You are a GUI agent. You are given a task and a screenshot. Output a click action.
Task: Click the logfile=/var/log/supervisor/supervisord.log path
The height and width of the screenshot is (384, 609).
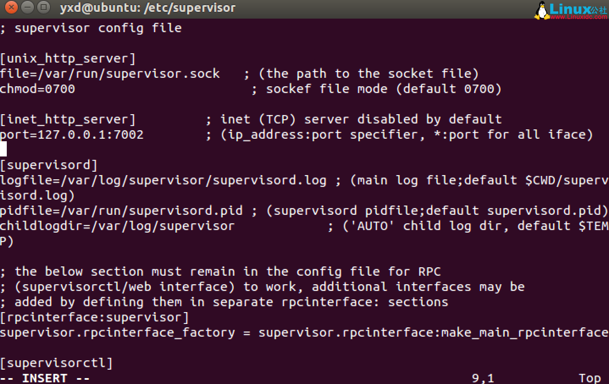pyautogui.click(x=163, y=180)
